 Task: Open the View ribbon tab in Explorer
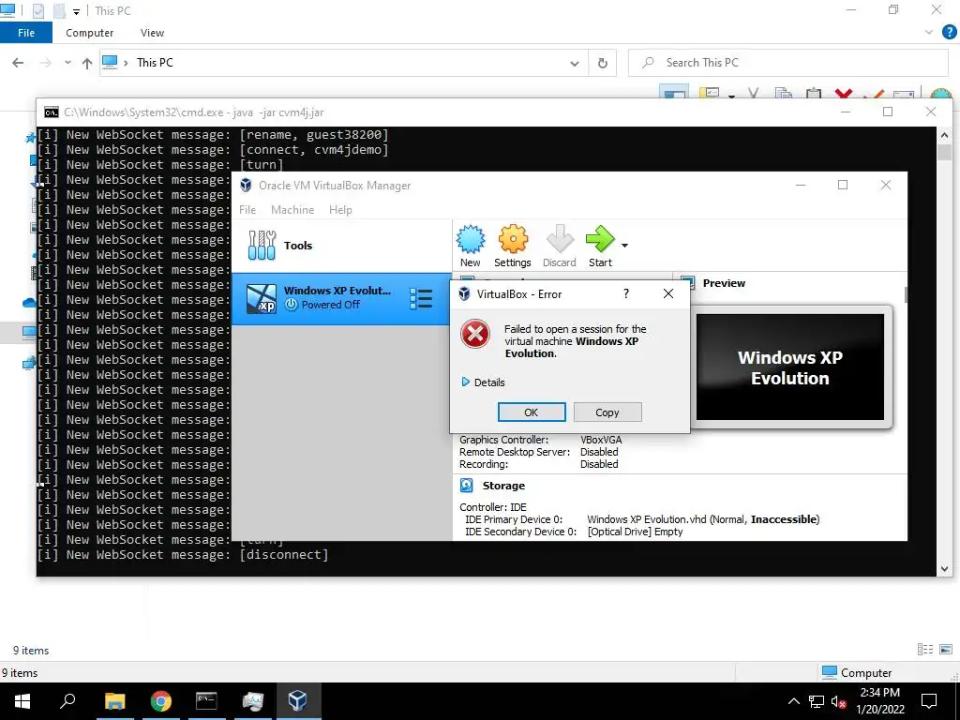click(x=152, y=33)
